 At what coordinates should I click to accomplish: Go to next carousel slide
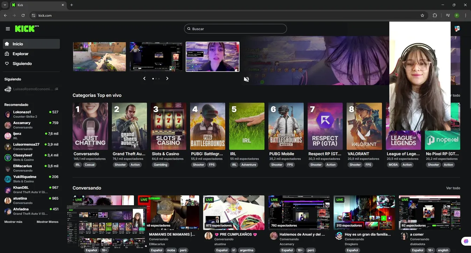[x=167, y=78]
